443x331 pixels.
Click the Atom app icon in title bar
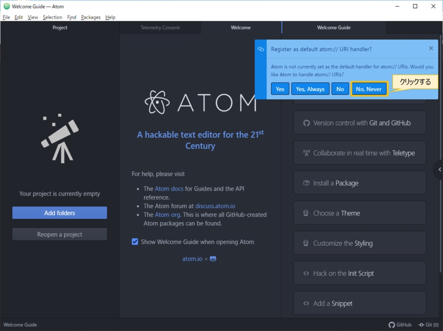pos(6,6)
